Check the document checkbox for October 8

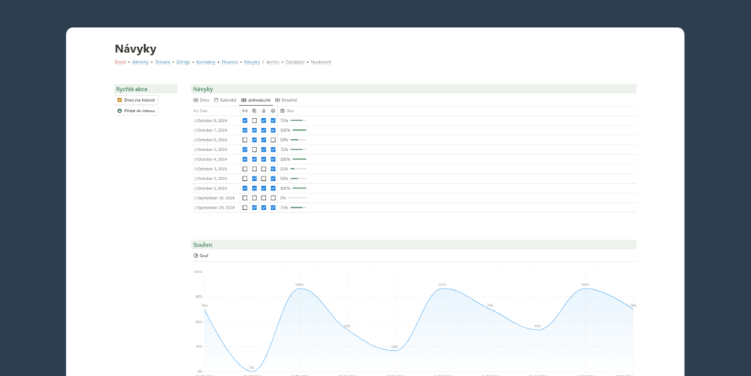coord(254,120)
